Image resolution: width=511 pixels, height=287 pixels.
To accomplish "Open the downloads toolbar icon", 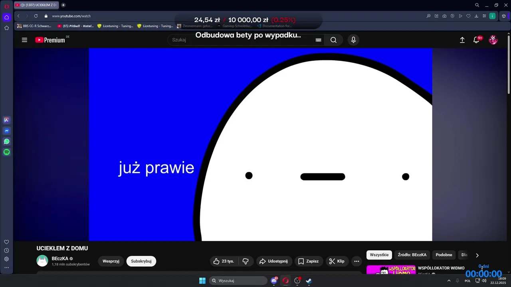I will click(476, 16).
